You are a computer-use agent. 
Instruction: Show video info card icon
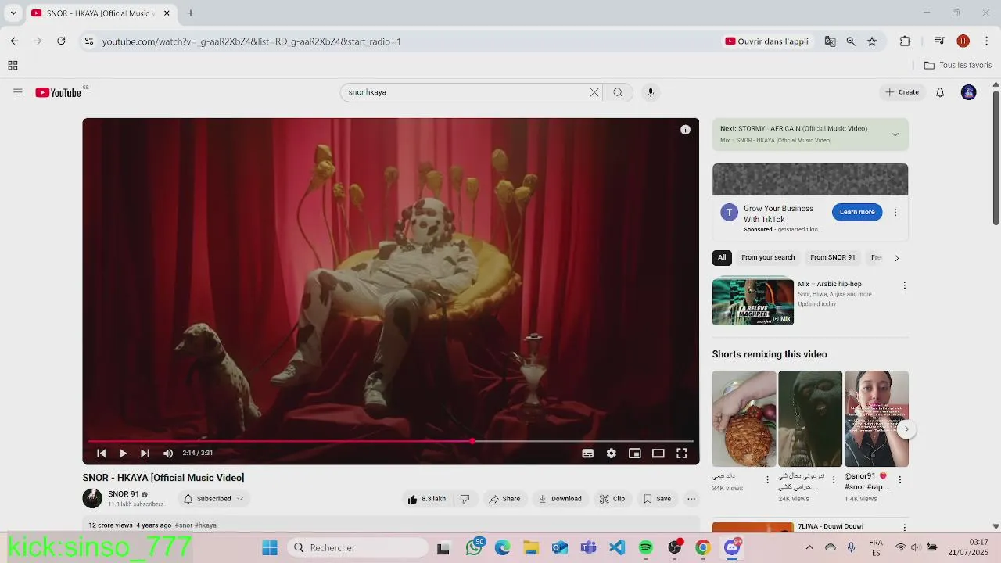(685, 130)
